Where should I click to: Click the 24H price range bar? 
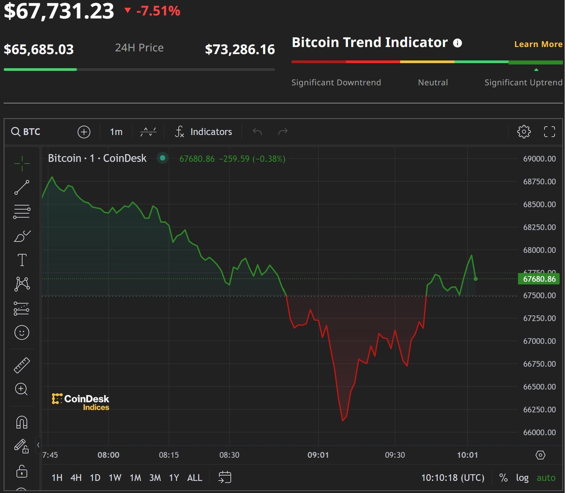(x=139, y=69)
